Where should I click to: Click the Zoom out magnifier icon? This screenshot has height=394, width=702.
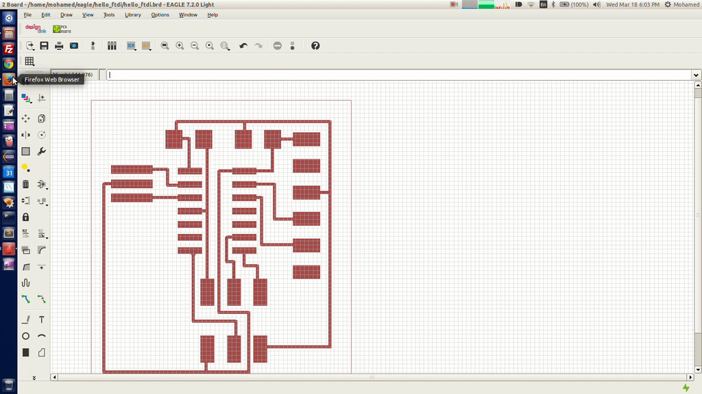point(194,46)
